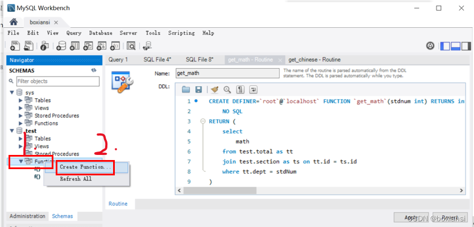Expand Views under test schema
The width and height of the screenshot is (474, 227).
[20, 146]
